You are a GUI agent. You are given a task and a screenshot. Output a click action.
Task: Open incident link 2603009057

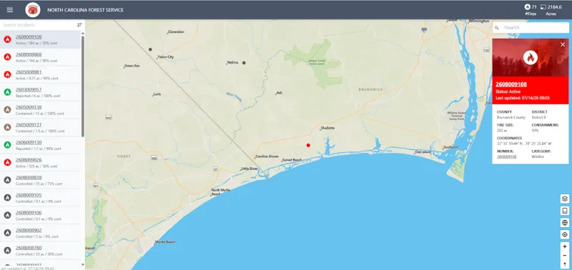(x=29, y=89)
